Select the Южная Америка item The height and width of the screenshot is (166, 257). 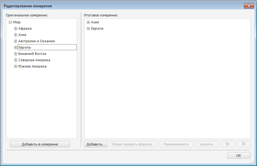click(x=32, y=66)
